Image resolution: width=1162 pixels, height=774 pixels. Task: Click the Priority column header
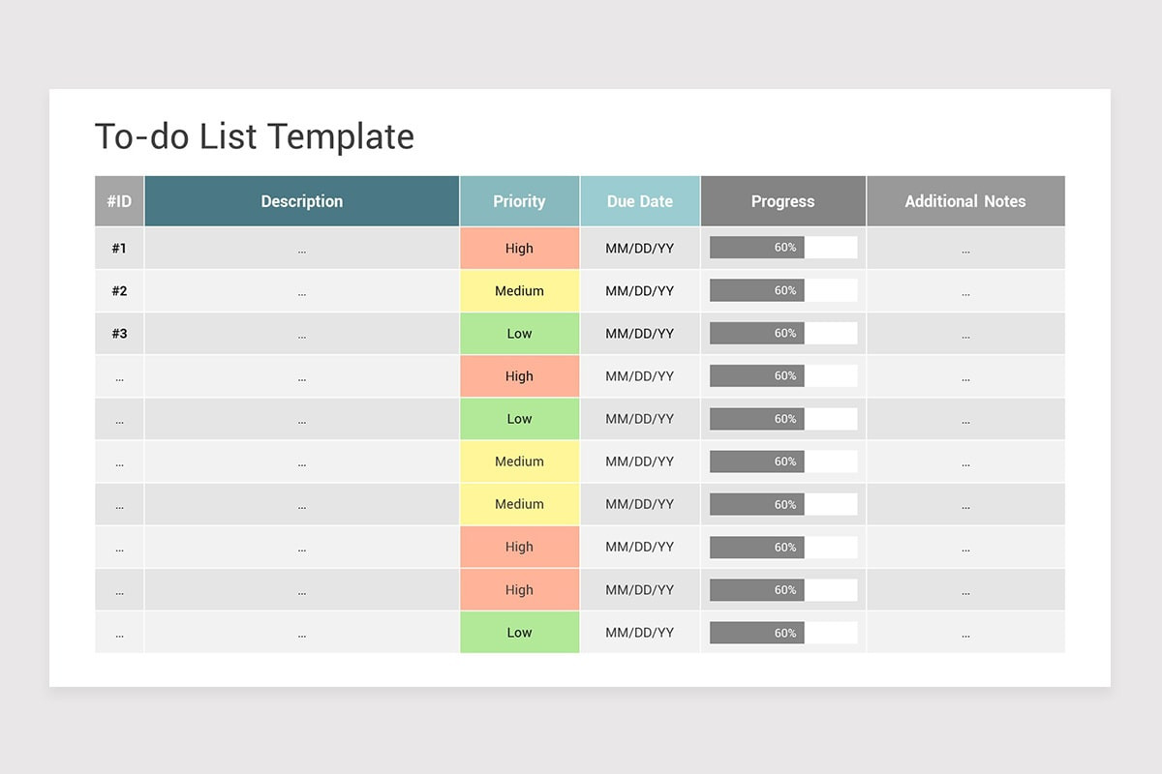click(x=519, y=201)
